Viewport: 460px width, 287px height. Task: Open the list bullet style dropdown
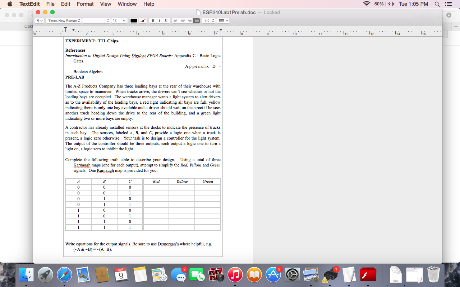pos(224,20)
